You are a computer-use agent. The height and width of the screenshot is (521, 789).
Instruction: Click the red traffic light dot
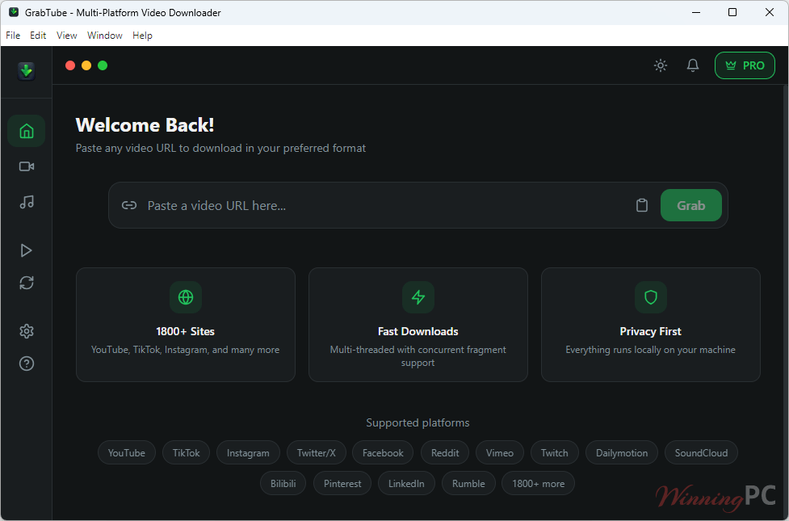coord(70,65)
